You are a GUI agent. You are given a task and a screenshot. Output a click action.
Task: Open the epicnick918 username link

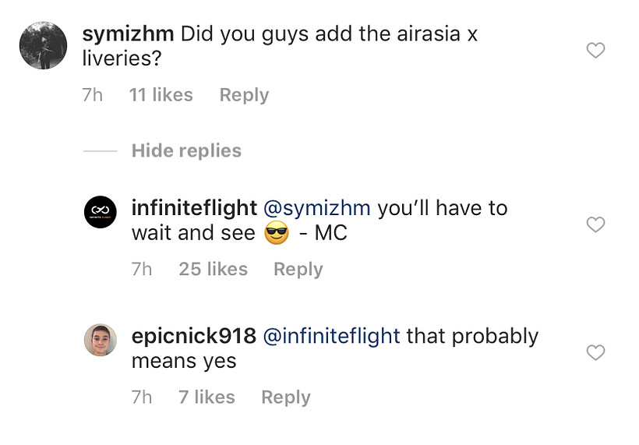coord(193,336)
